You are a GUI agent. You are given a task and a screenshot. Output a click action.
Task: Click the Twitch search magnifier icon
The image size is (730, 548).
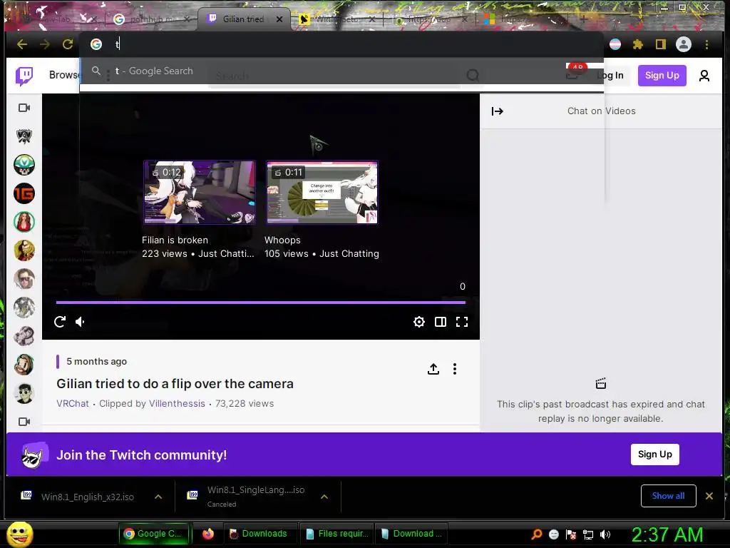tap(473, 76)
